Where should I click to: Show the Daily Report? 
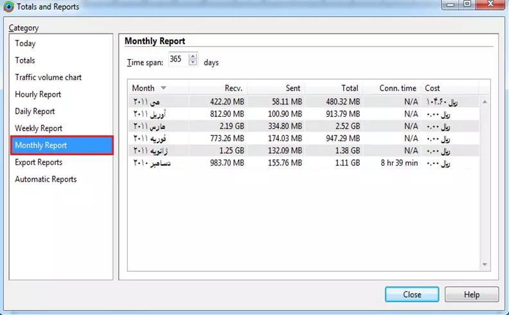coord(35,111)
